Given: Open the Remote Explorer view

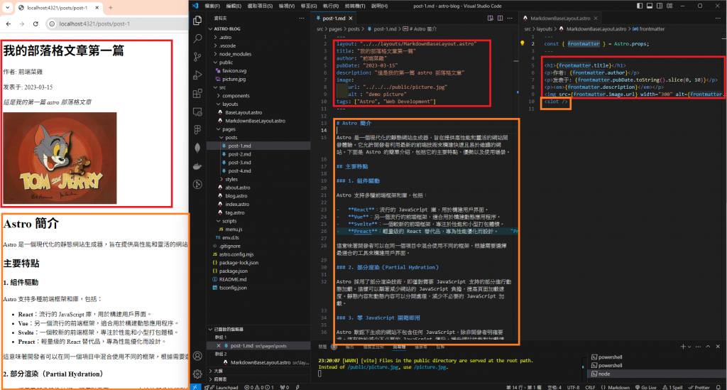Looking at the screenshot, I should [x=197, y=112].
